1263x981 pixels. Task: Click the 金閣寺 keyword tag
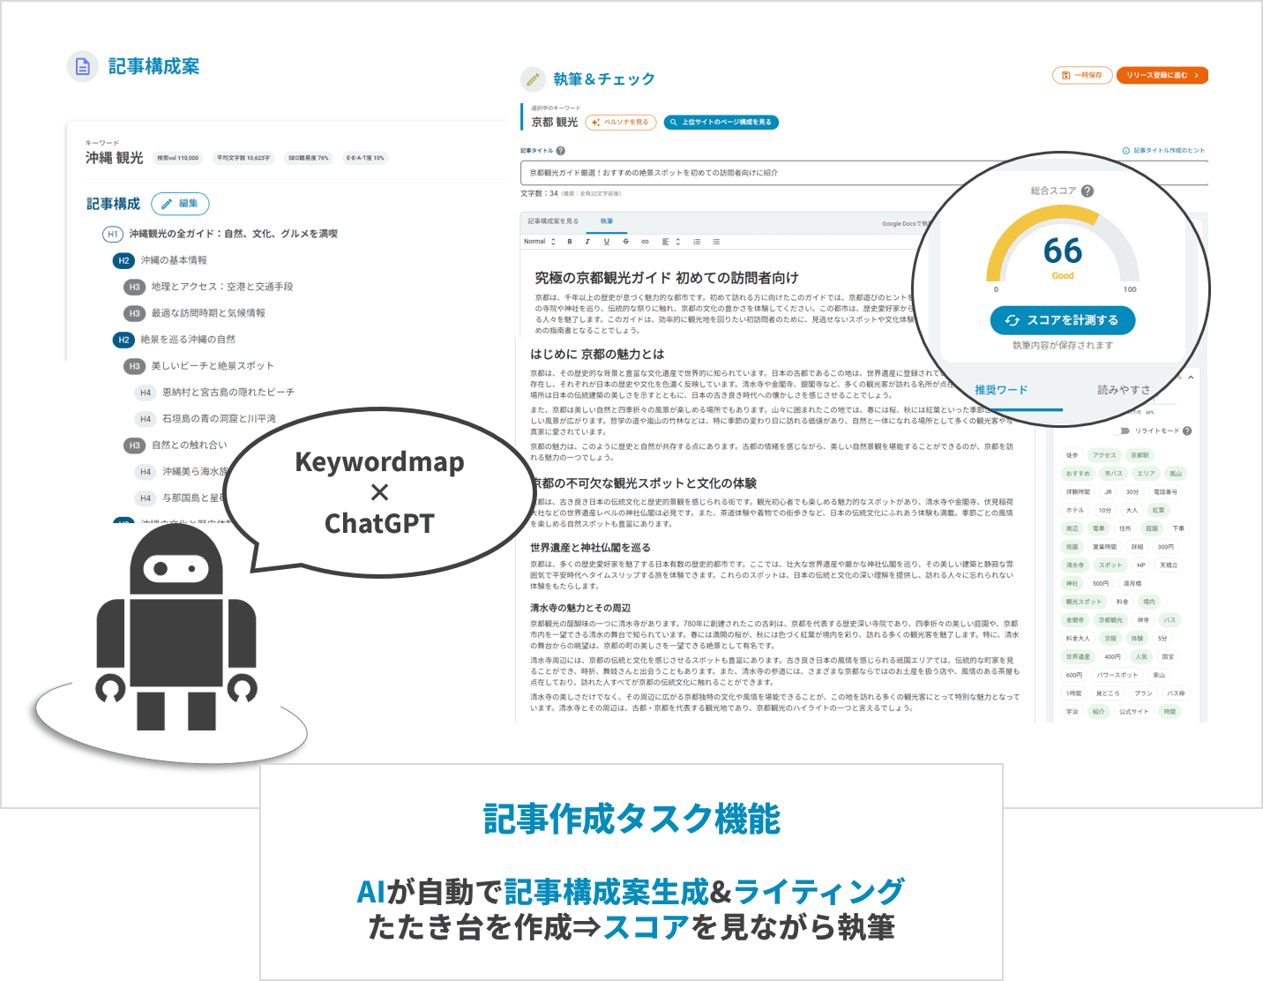click(x=1075, y=620)
